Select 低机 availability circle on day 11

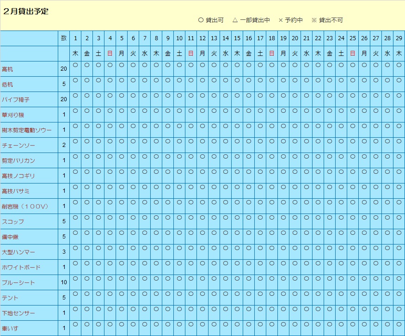pos(191,80)
